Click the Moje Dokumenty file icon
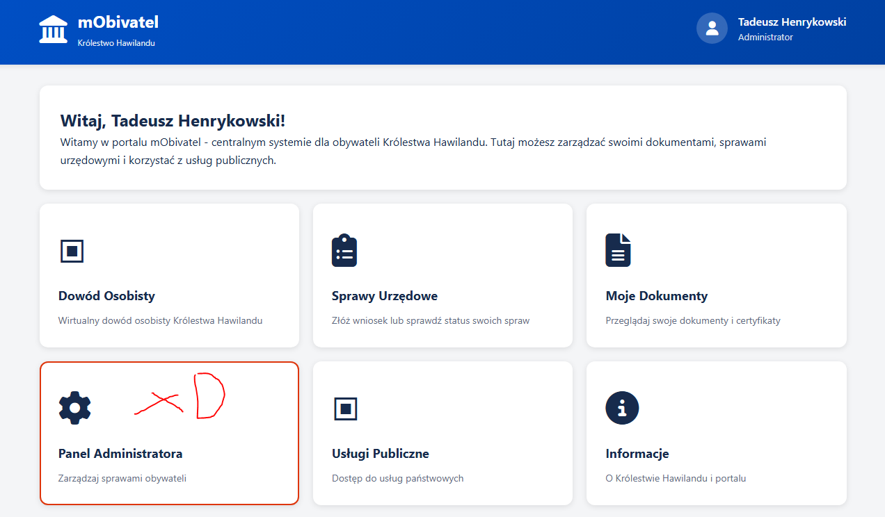 click(618, 250)
